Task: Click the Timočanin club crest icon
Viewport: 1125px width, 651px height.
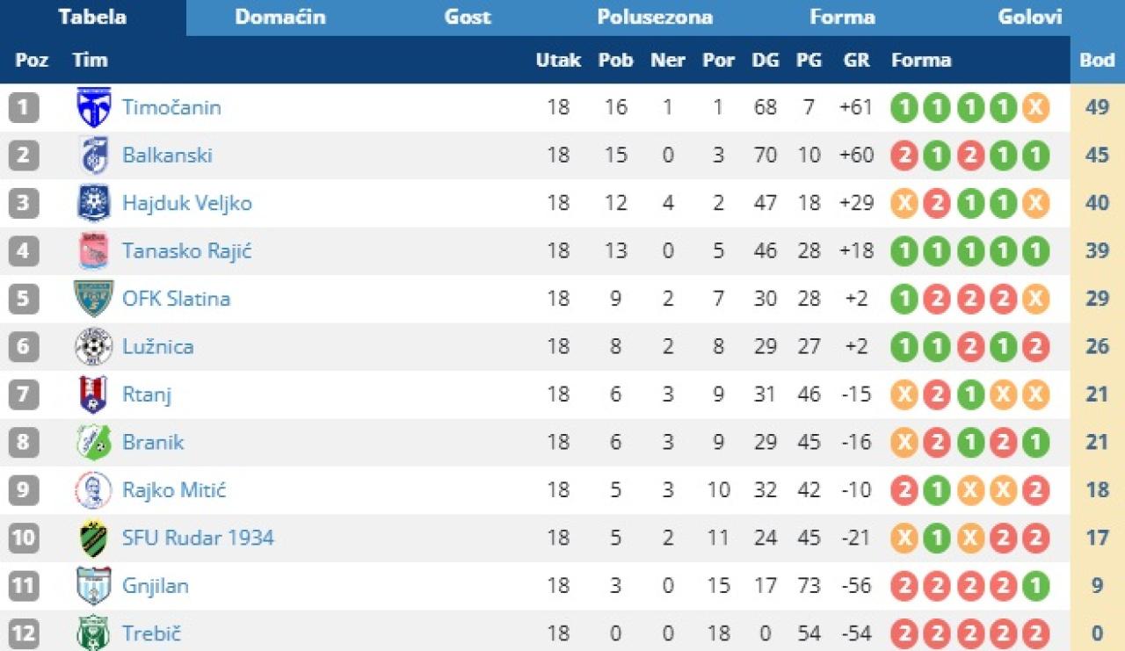Action: pyautogui.click(x=92, y=107)
